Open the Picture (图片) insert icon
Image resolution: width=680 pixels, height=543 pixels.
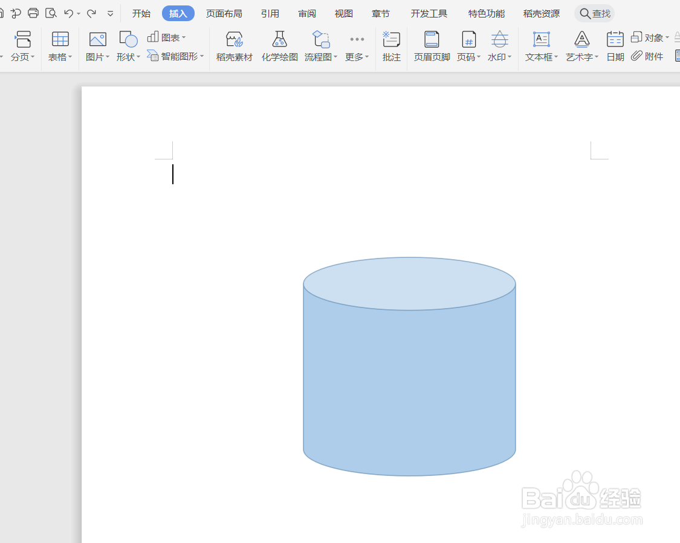click(x=97, y=39)
